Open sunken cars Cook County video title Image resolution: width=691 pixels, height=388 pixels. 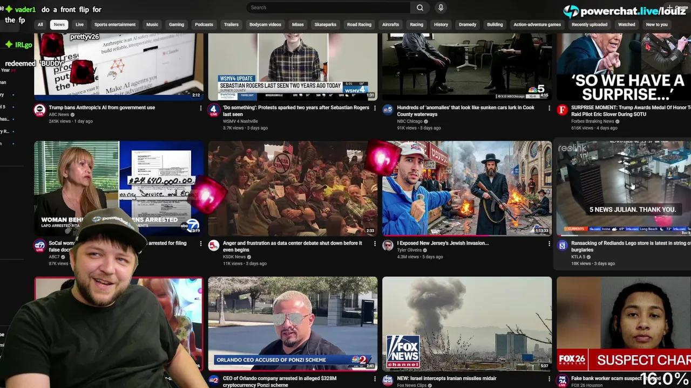pyautogui.click(x=465, y=111)
